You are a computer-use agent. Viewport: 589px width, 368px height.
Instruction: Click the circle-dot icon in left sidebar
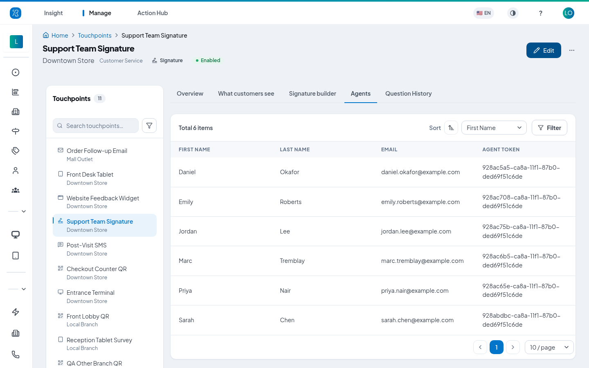16,72
